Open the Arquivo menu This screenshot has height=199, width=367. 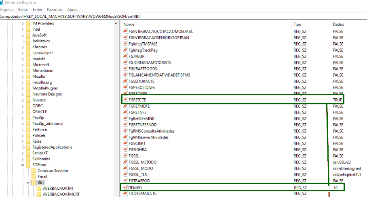pos(6,10)
